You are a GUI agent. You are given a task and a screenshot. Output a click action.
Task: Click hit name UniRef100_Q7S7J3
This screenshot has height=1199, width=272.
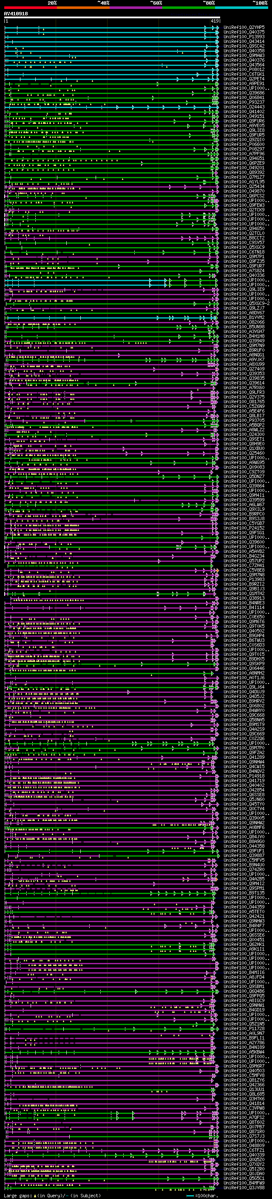pyautogui.click(x=244, y=1136)
